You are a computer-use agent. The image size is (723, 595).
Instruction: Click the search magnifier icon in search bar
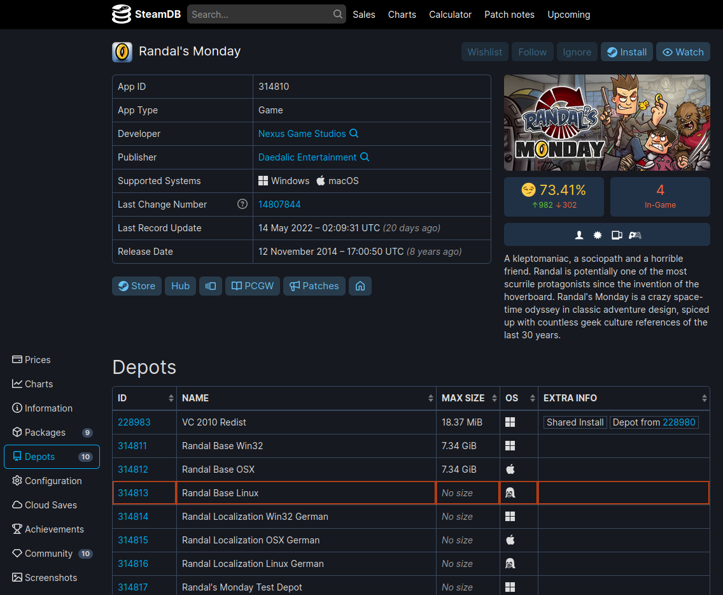pyautogui.click(x=337, y=14)
